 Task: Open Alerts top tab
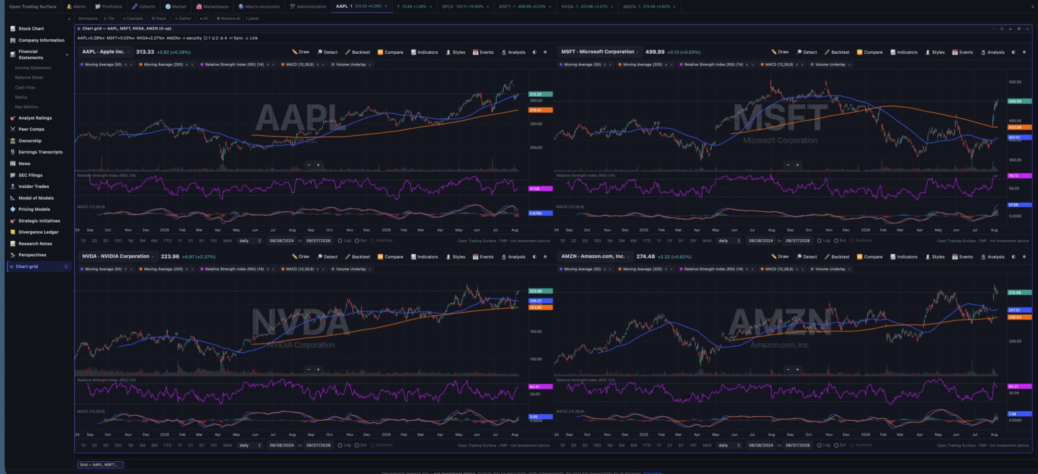76,6
